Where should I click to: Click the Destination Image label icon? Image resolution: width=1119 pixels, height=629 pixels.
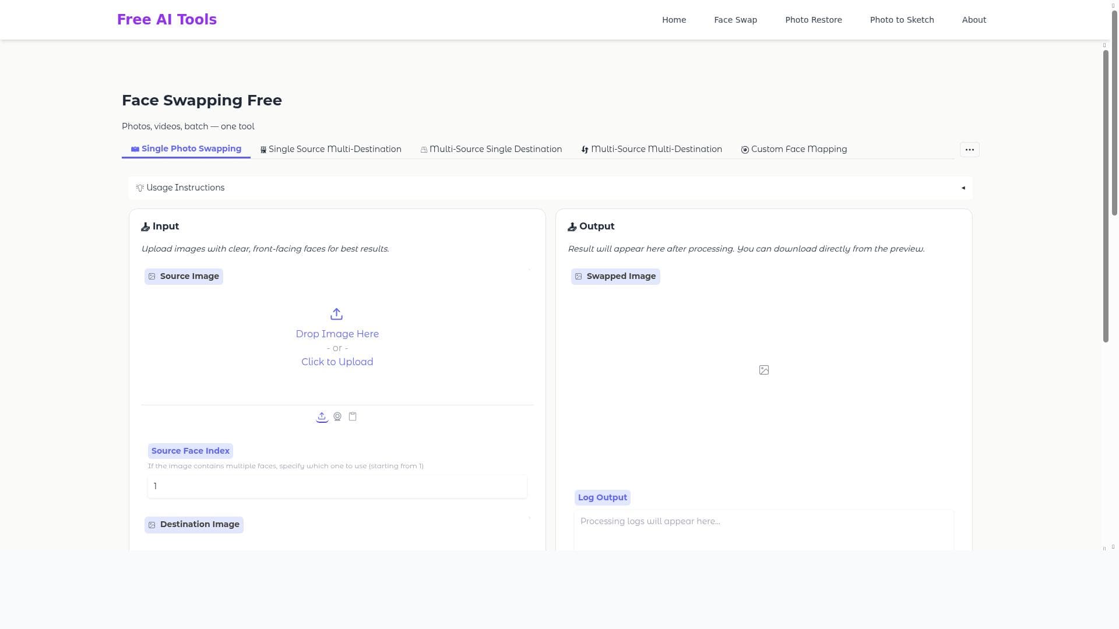click(152, 525)
